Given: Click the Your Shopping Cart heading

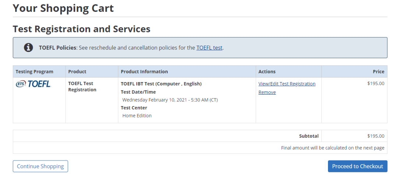Looking at the screenshot, I should point(63,8).
